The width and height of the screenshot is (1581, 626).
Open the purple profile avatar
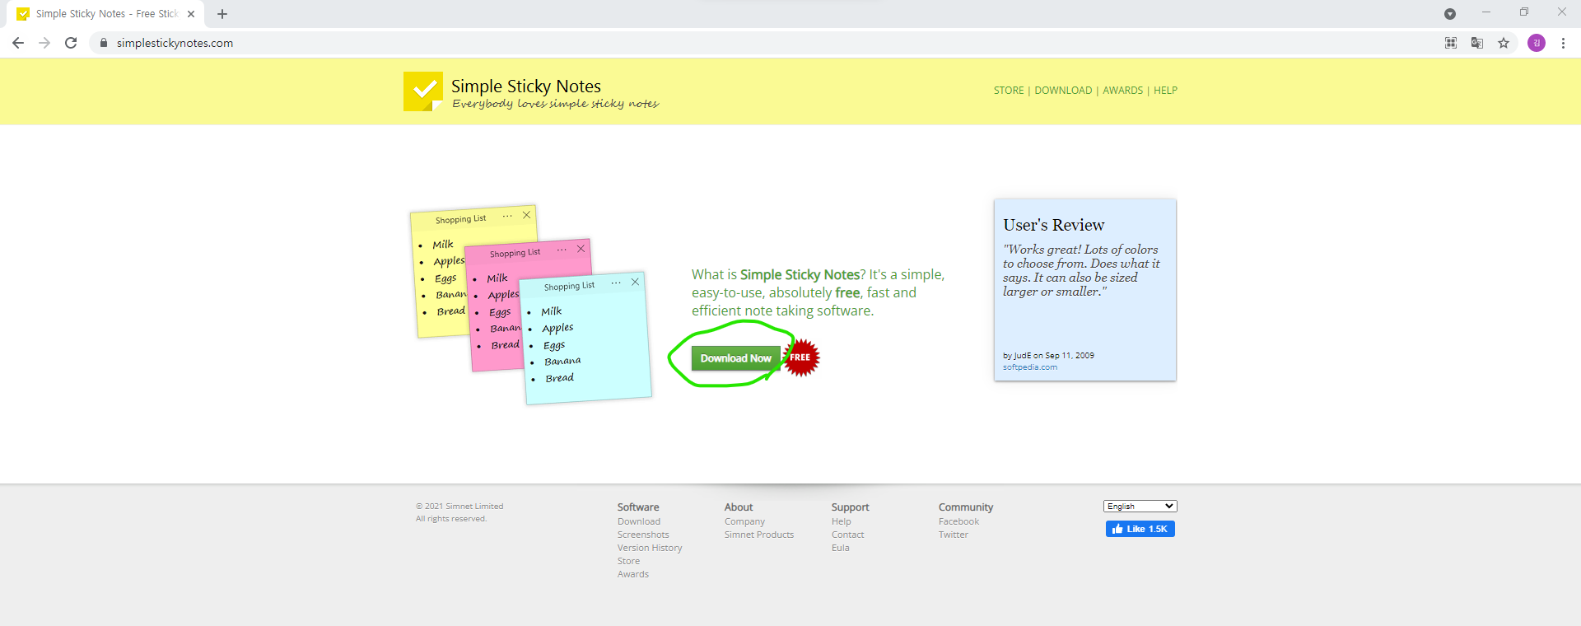coord(1537,43)
